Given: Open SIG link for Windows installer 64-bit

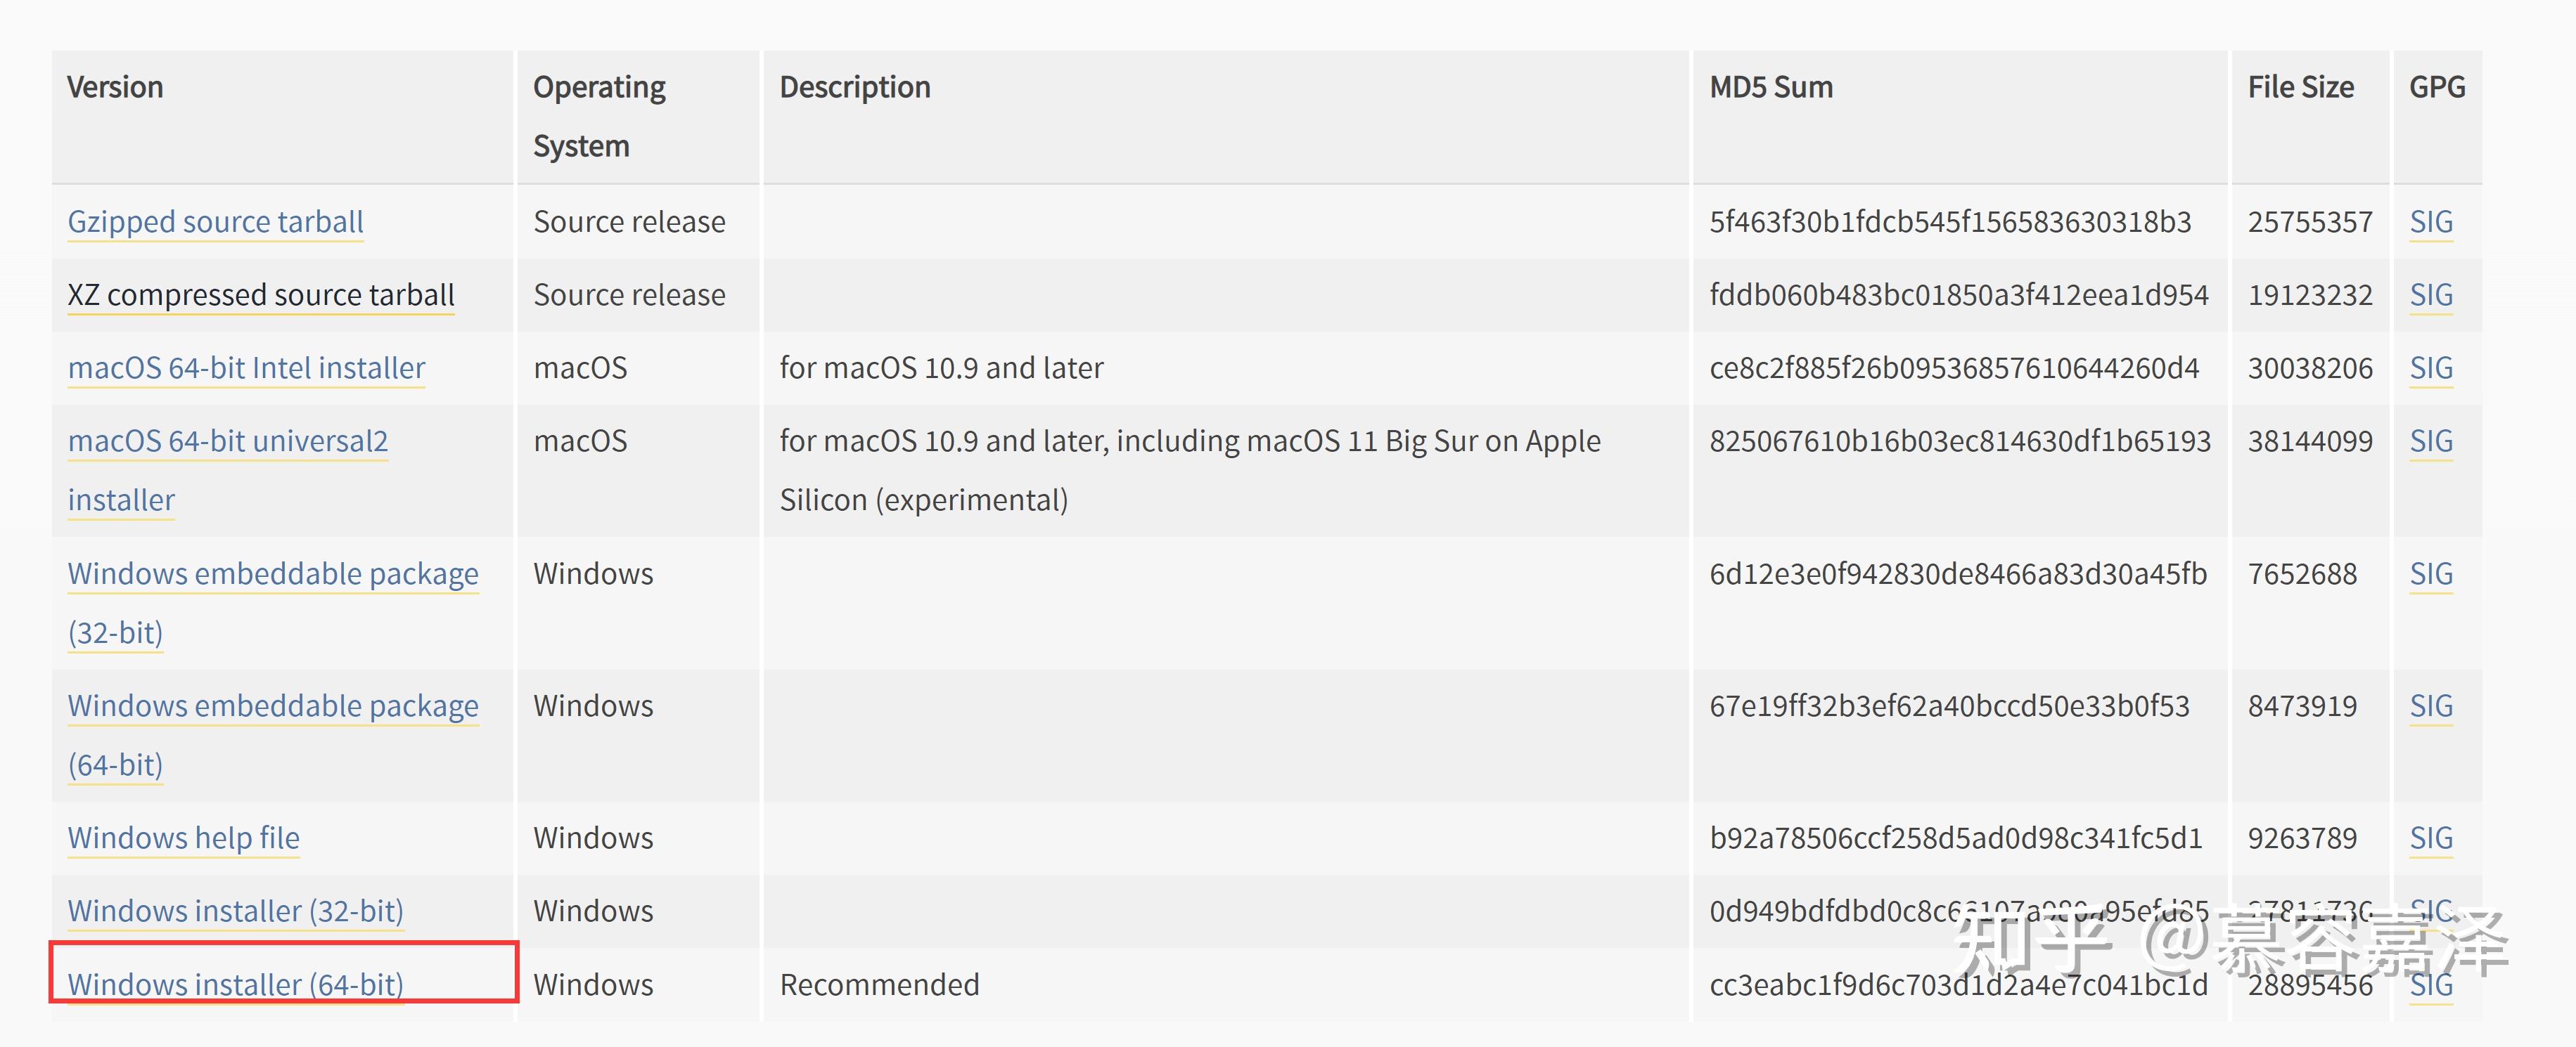Looking at the screenshot, I should tap(2431, 984).
